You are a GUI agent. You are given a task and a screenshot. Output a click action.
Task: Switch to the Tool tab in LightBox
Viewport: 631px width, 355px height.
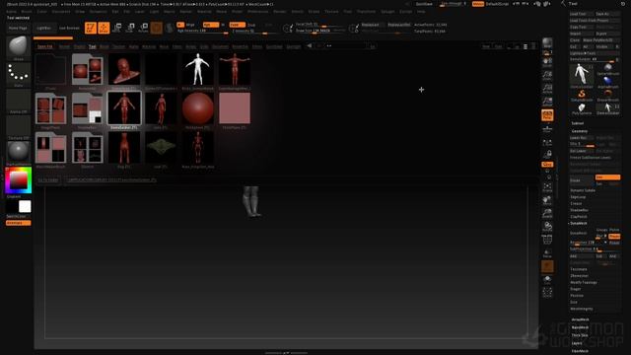[x=92, y=46]
